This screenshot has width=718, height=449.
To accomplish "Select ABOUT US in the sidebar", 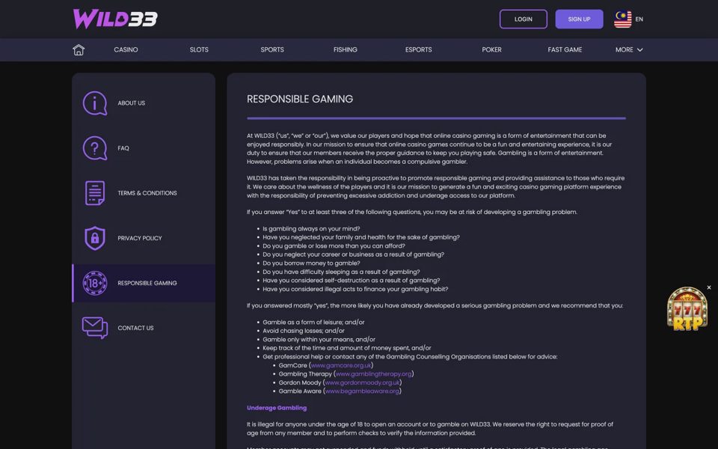I will point(132,103).
